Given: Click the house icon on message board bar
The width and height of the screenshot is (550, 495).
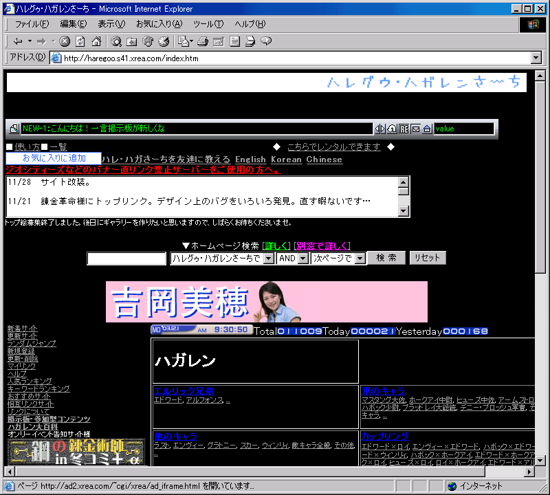Looking at the screenshot, I should point(427,129).
